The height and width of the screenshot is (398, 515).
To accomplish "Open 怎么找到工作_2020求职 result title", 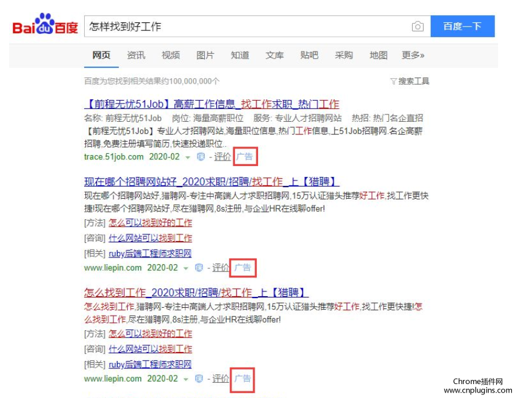I will (x=196, y=292).
